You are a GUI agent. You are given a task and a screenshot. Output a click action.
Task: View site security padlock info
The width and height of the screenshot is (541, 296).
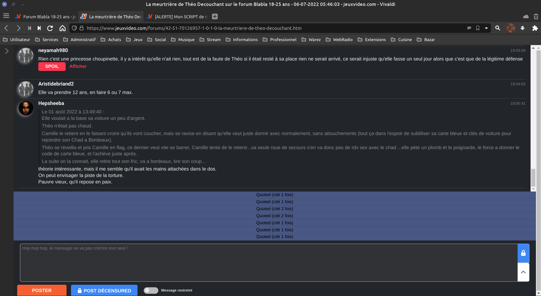coord(82,28)
